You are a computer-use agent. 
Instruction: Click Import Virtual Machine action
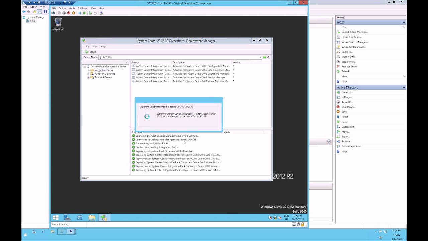355,32
